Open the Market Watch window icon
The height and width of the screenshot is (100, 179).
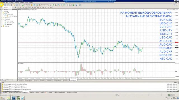pyautogui.click(x=9, y=5)
